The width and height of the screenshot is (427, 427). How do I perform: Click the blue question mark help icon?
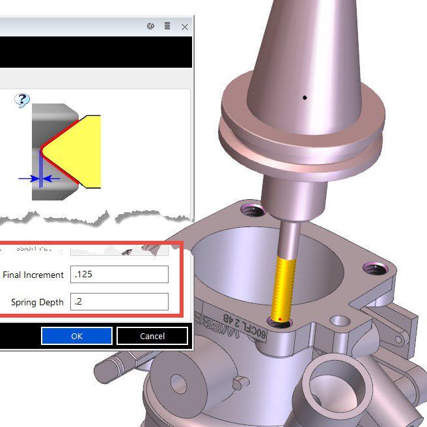pyautogui.click(x=23, y=100)
